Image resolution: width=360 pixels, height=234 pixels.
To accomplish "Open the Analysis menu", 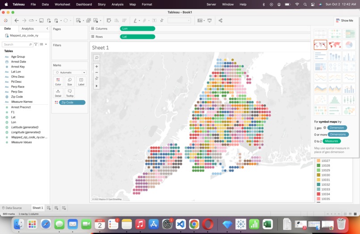I will [x=117, y=4].
